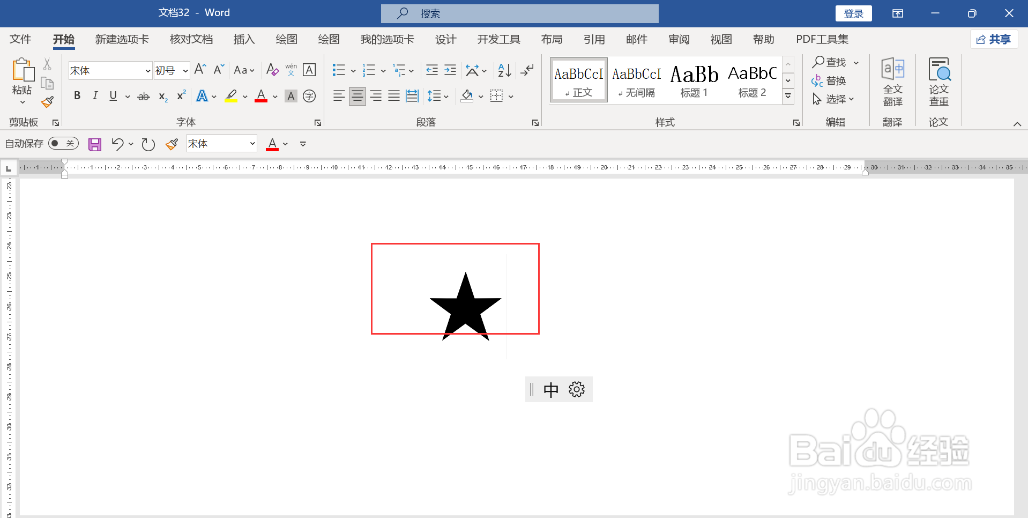Image resolution: width=1028 pixels, height=518 pixels.
Task: Click the Paste clipboard icon
Action: click(23, 70)
